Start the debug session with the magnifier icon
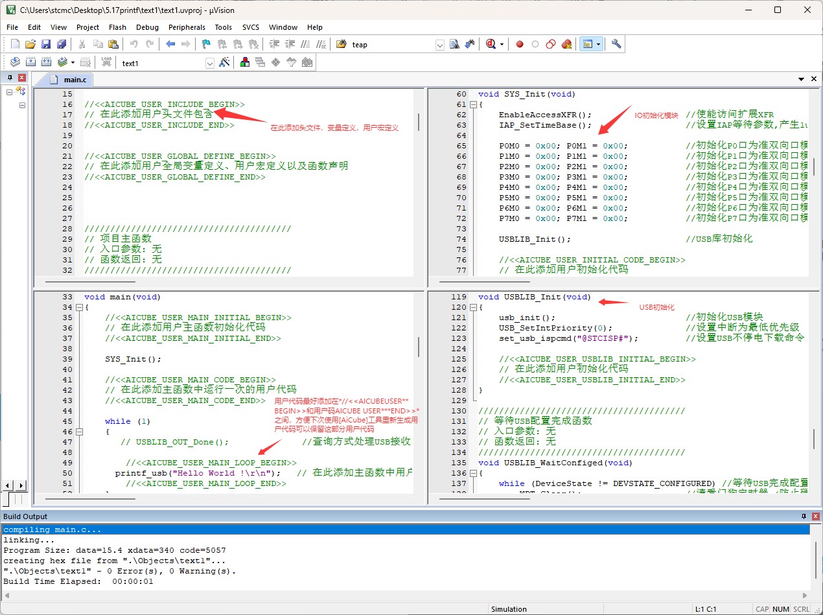The height and width of the screenshot is (615, 823). (491, 44)
